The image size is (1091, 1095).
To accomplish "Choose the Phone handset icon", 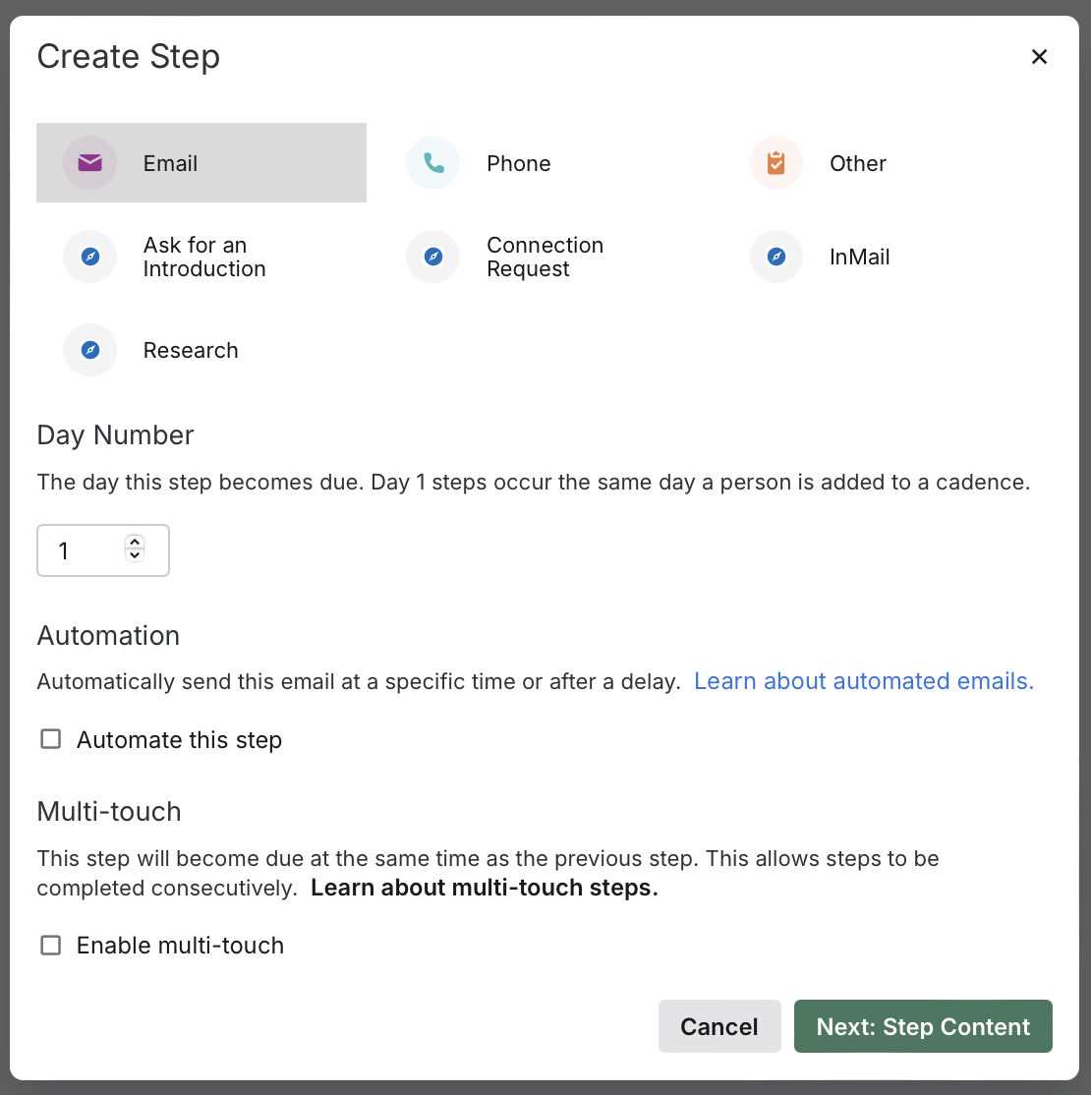I will (433, 163).
